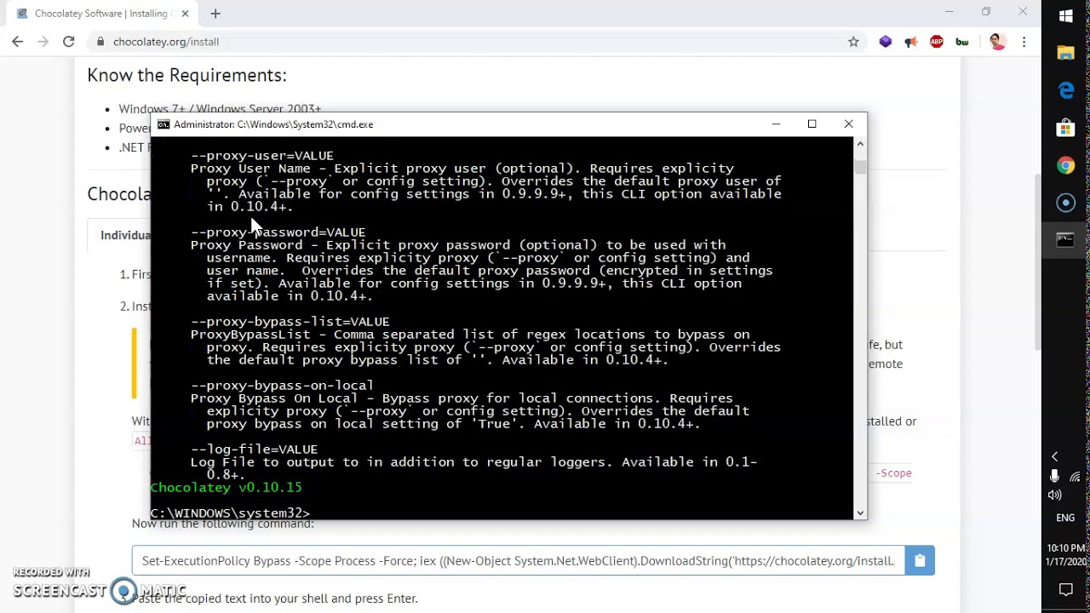Screen dimensions: 1090x613
Task: Reload the chocolatey.org page
Action: pos(68,42)
